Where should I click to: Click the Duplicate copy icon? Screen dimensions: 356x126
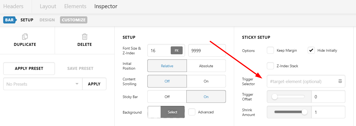point(25,36)
